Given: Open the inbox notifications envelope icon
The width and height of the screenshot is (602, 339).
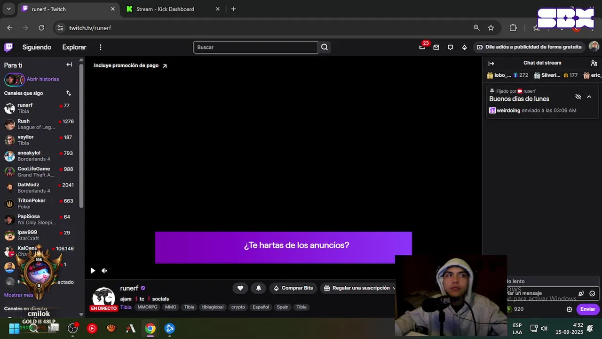Looking at the screenshot, I should [436, 47].
